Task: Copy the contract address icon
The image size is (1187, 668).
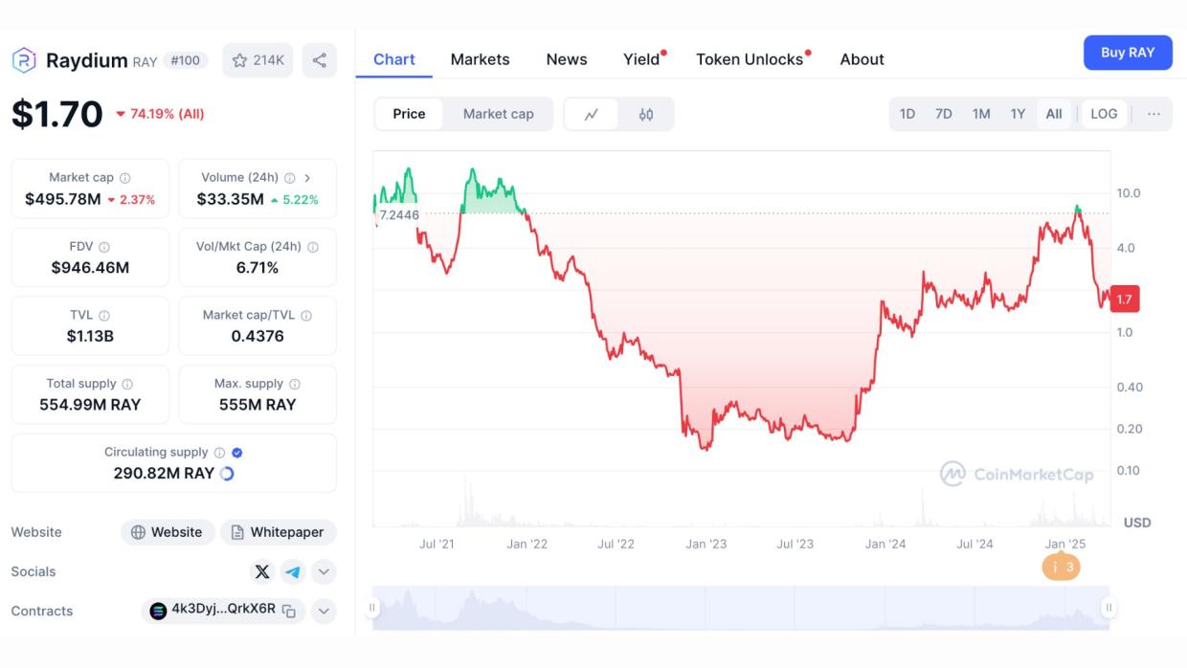Action: pos(288,611)
